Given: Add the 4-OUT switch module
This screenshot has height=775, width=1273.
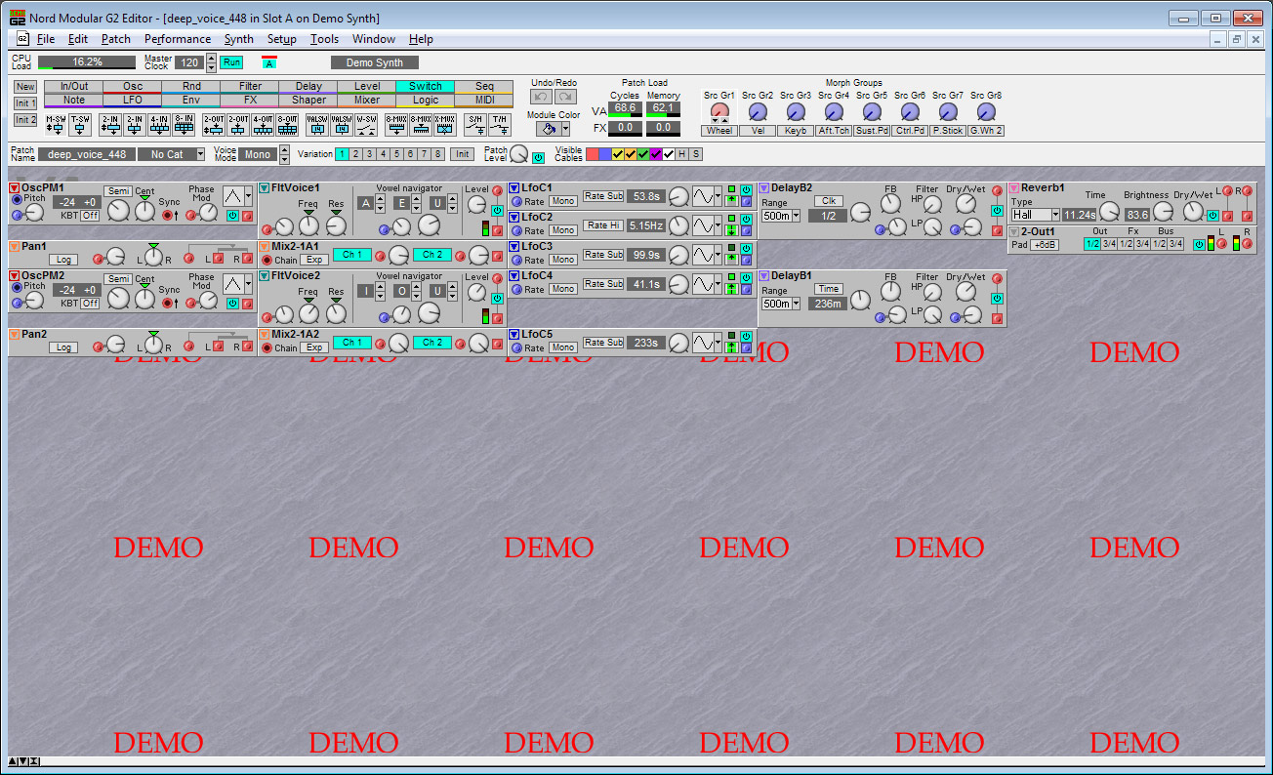Looking at the screenshot, I should [x=263, y=124].
